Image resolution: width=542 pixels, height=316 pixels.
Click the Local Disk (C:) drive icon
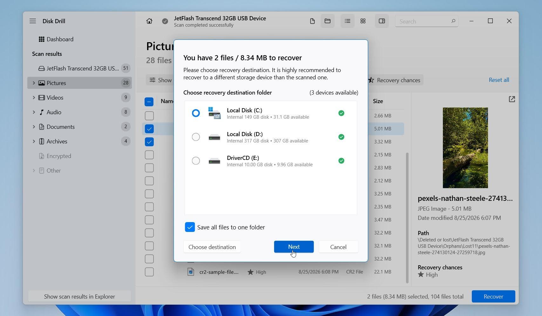pyautogui.click(x=214, y=113)
